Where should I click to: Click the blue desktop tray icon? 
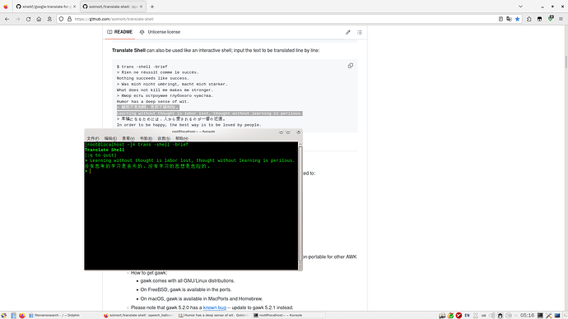click(557, 316)
